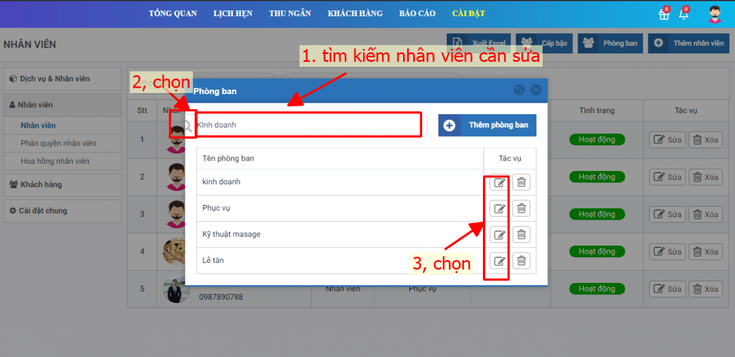Close the Phòng ban dialog

536,90
